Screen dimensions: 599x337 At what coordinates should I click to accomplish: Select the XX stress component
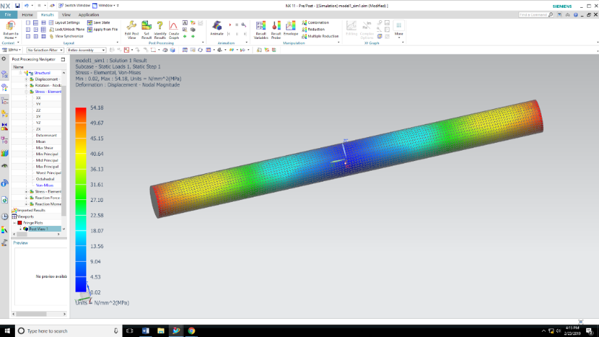(x=38, y=98)
